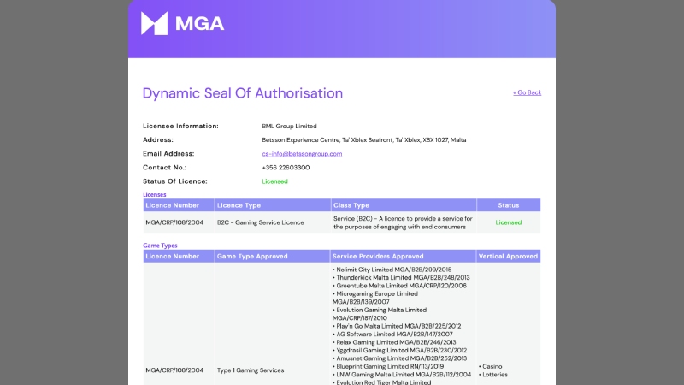Select Type 1 Gaming Services cell

pyautogui.click(x=251, y=370)
